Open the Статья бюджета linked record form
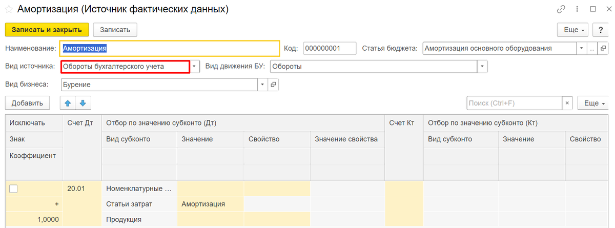Image resolution: width=615 pixels, height=228 pixels. point(603,49)
